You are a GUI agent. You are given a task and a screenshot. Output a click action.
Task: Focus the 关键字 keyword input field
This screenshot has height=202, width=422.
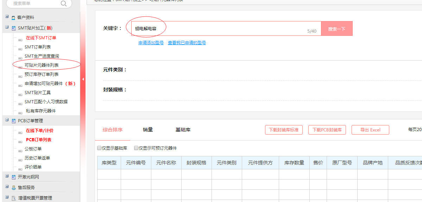coord(225,28)
